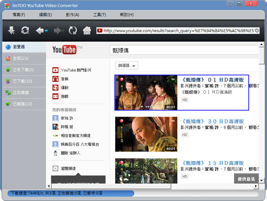The height and width of the screenshot is (201, 267).
Task: Expand the 篩選器 filter dropdown
Action: (127, 66)
